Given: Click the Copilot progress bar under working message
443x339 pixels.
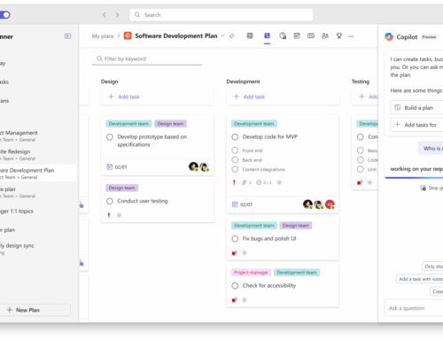Looking at the screenshot, I should coord(414,178).
